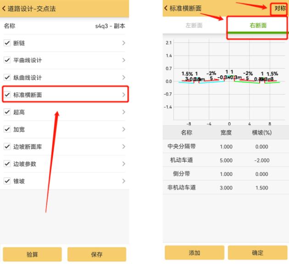This screenshot has height=264, width=289.
Task: Tap back arrow in 标准横断面 header
Action: click(166, 8)
